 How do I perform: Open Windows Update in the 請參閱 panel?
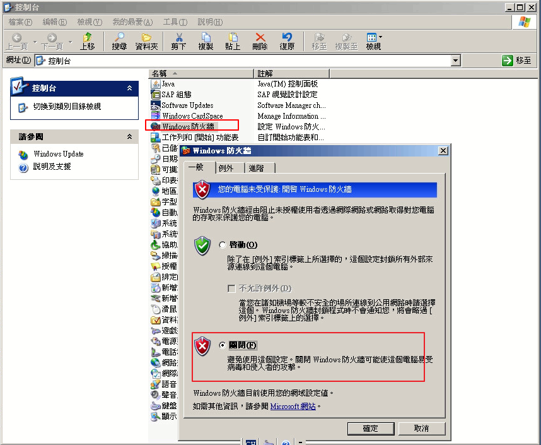(58, 154)
